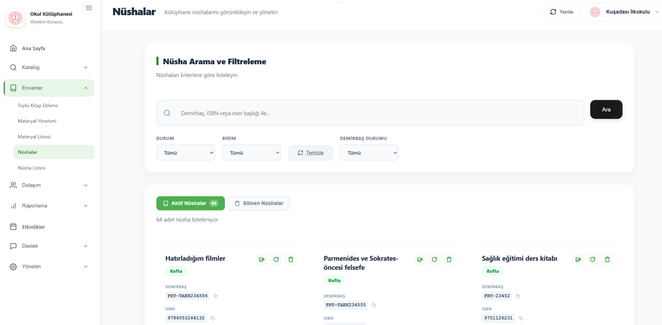Click the refresh icon on Hatırladığım filmler card
Image resolution: width=662 pixels, height=325 pixels.
(276, 259)
